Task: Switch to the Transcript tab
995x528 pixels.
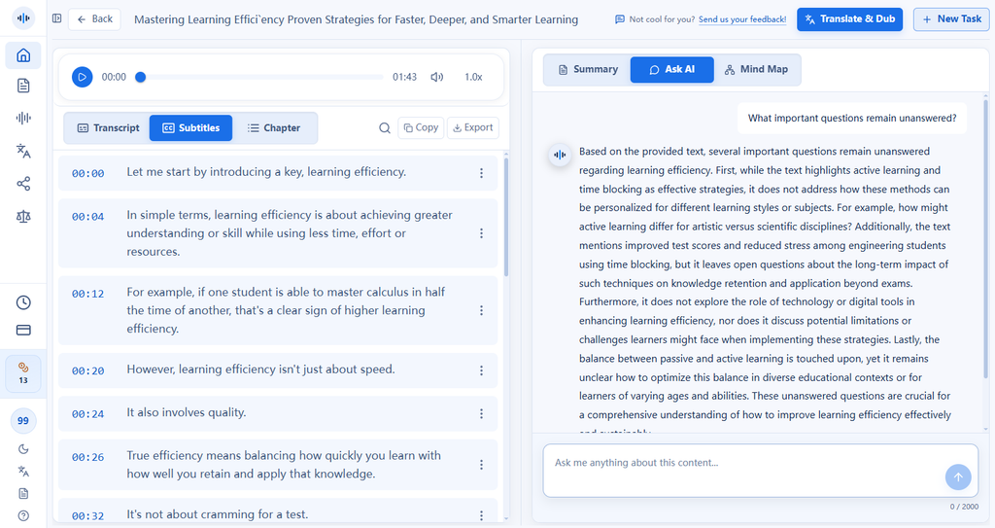Action: (108, 127)
